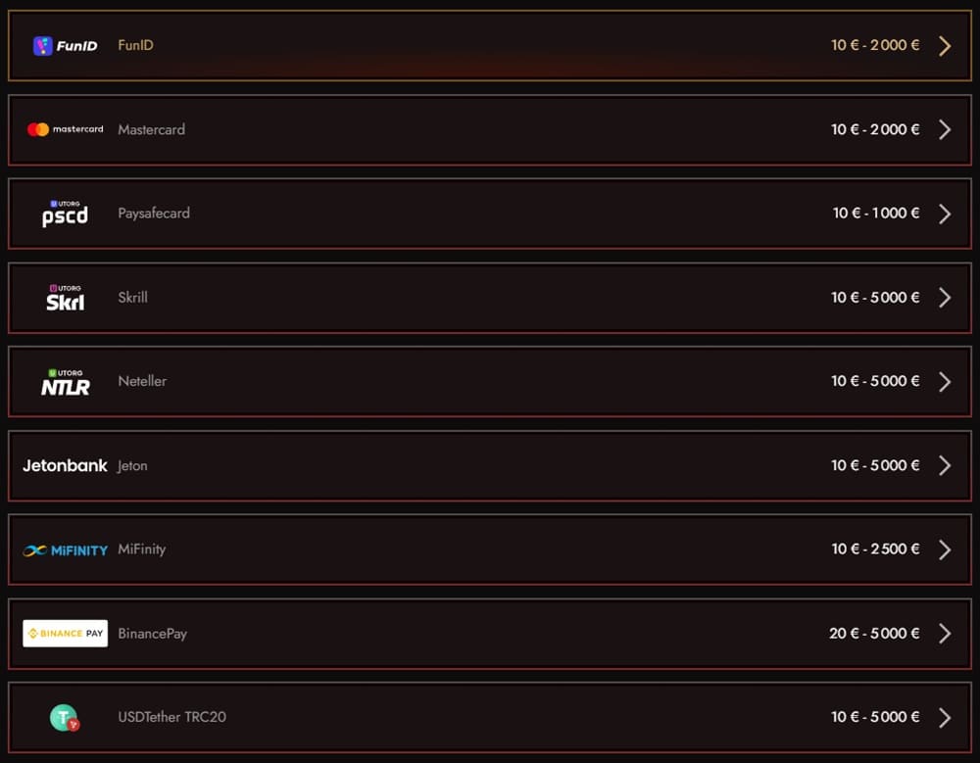Click the USDTether TRC20 coin icon

point(65,718)
